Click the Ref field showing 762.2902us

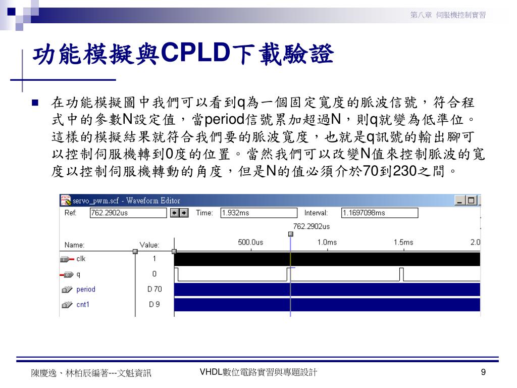128,213
